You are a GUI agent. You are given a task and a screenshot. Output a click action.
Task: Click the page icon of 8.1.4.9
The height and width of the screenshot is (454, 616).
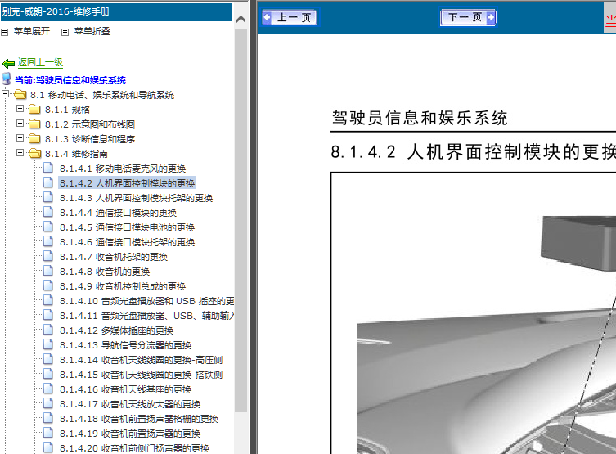pos(48,285)
